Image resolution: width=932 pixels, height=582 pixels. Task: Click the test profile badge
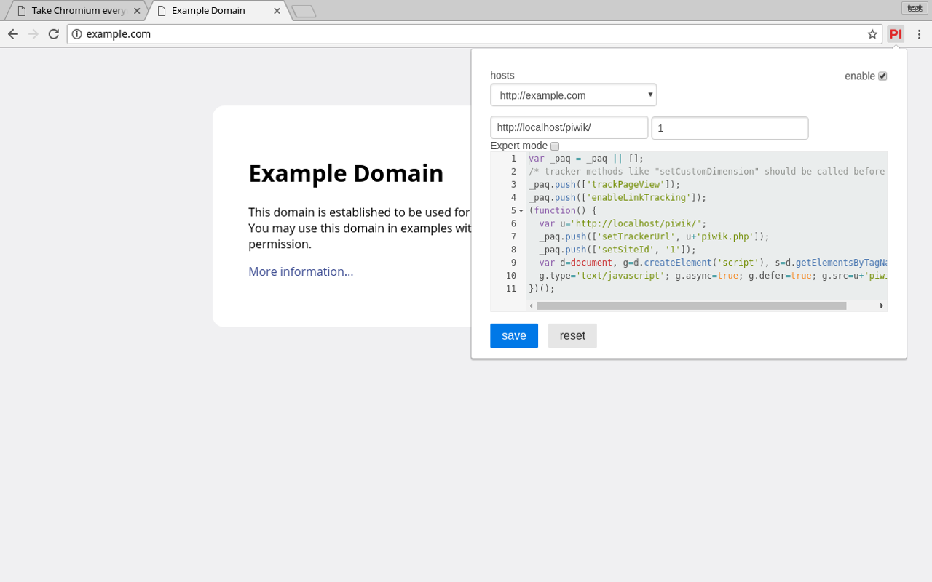915,8
